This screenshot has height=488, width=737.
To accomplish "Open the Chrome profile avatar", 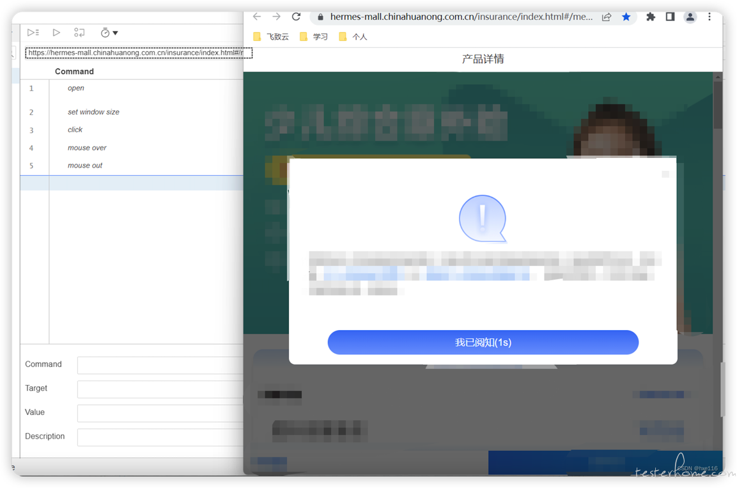I will click(x=690, y=17).
